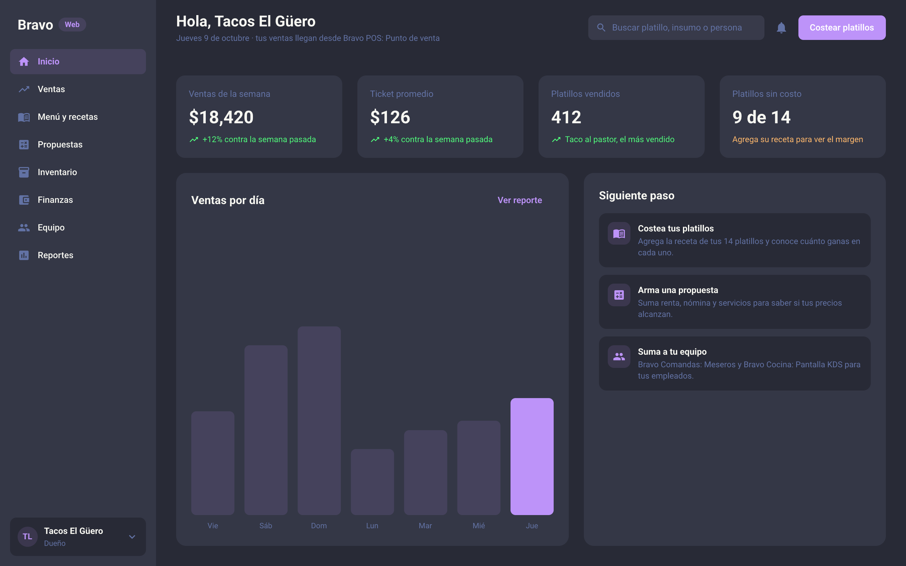Image resolution: width=906 pixels, height=566 pixels.
Task: Click Agrega su receta para ver el margen
Action: click(797, 140)
